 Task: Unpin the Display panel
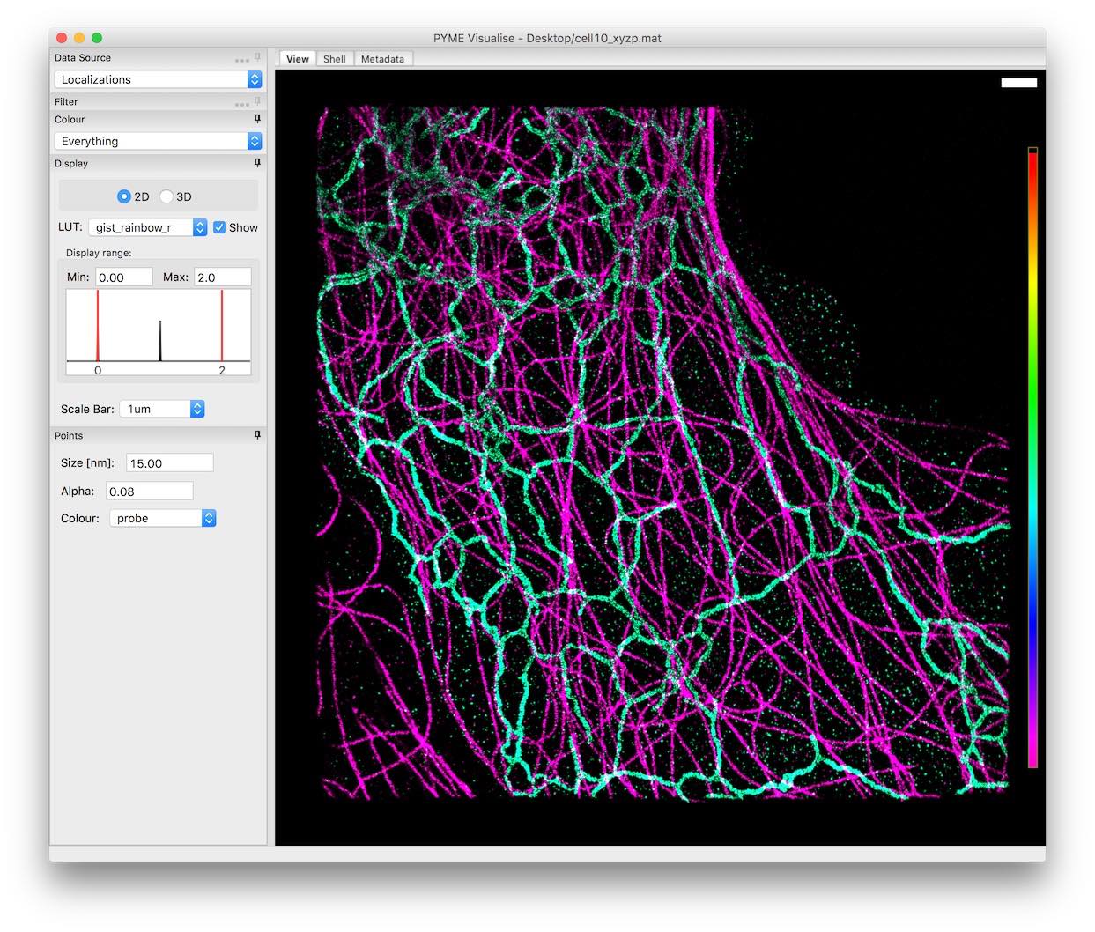257,163
